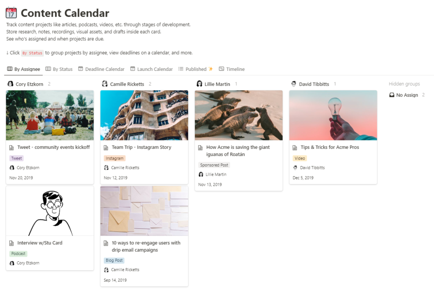Click David Tibbitts' avatar in column header
434x300 pixels.
point(294,84)
